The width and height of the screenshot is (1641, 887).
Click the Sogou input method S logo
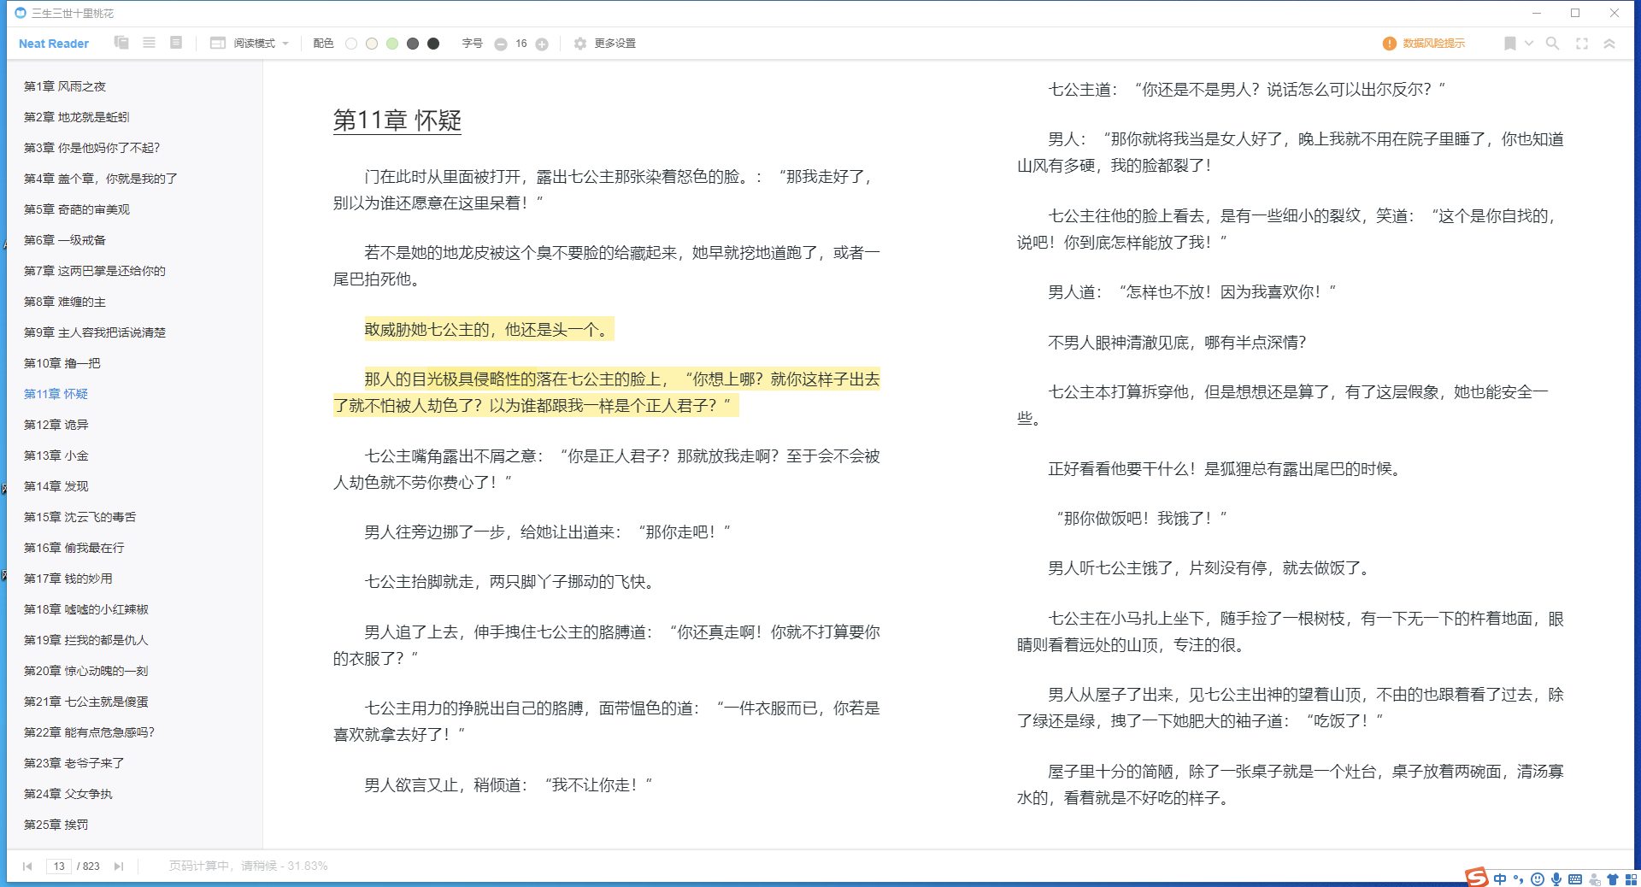click(x=1476, y=878)
